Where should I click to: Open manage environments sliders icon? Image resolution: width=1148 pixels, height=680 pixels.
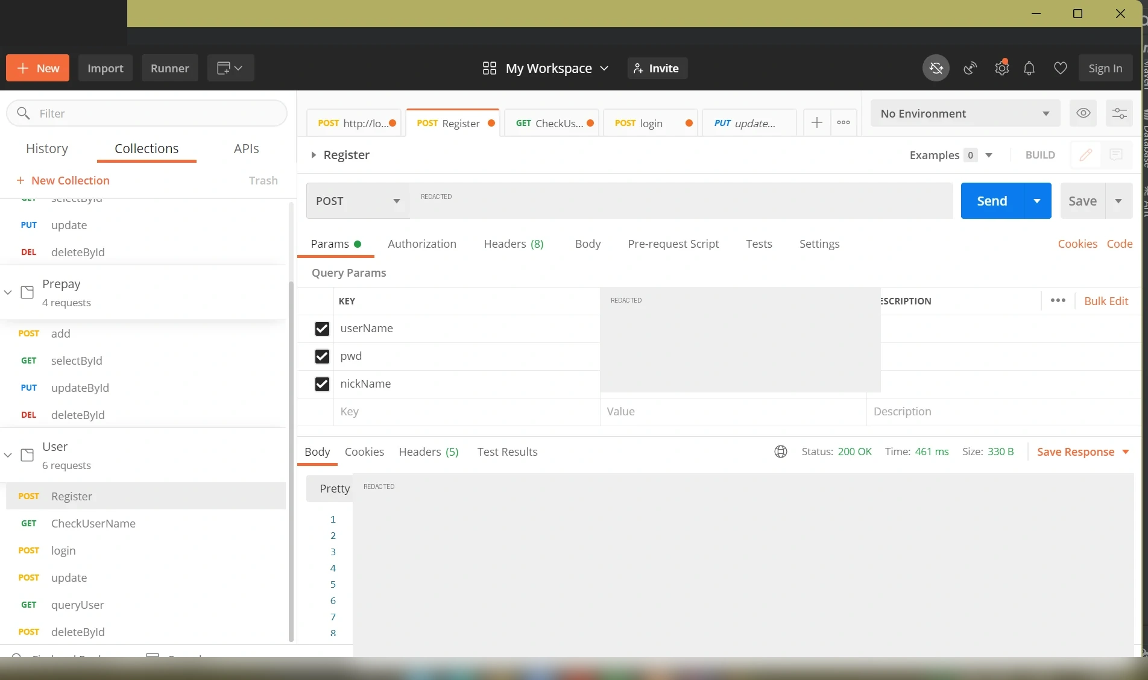coord(1119,113)
